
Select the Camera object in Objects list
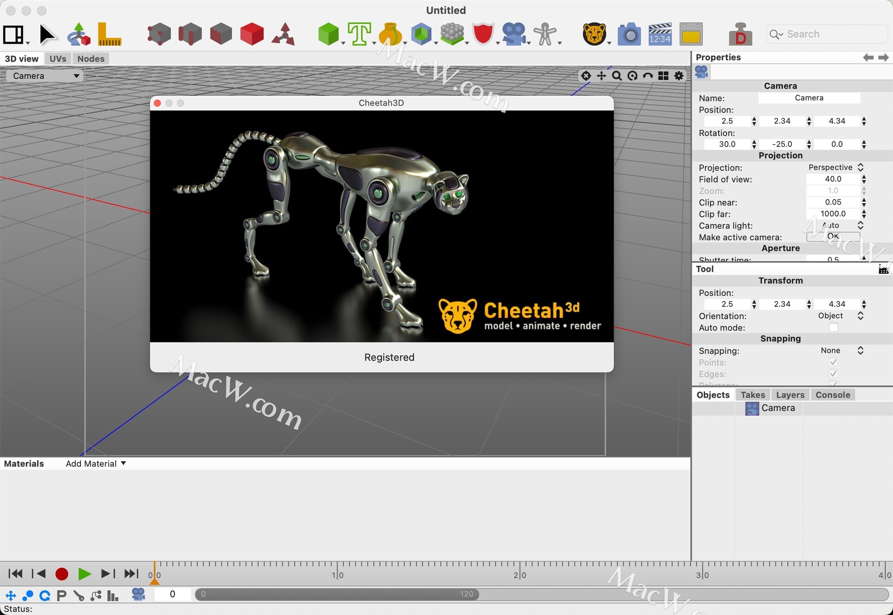point(778,408)
